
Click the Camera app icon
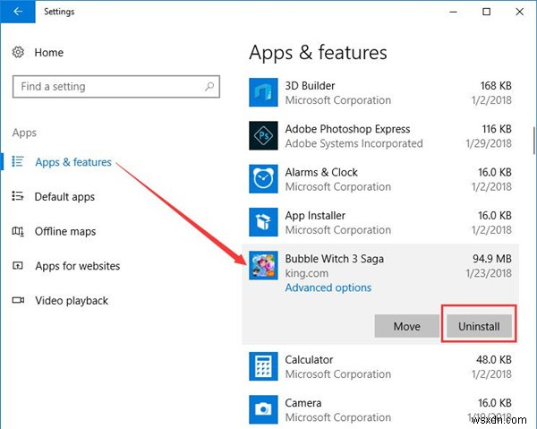click(x=263, y=409)
